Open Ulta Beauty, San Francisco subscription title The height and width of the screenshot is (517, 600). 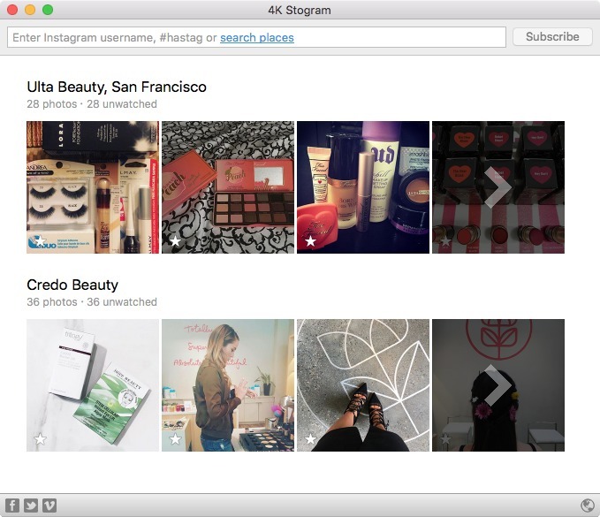pyautogui.click(x=117, y=87)
